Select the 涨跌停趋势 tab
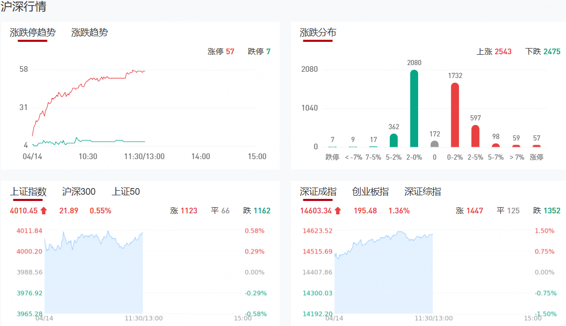566x326 pixels. click(33, 33)
